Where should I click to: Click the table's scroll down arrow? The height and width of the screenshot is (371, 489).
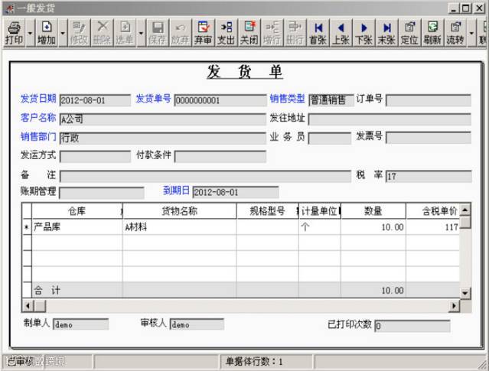pos(465,293)
